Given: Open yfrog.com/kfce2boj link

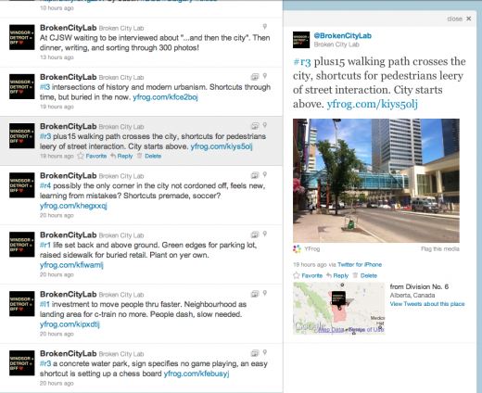Looking at the screenshot, I should (165, 97).
